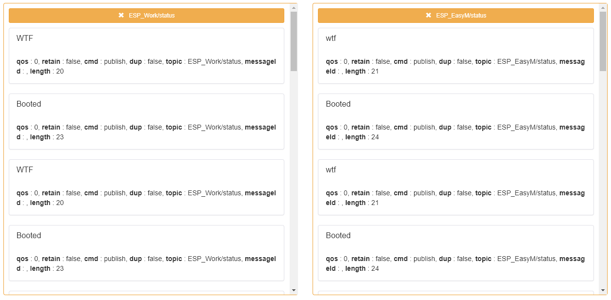Expand the last Booted message under ESP_EasyM/status

coord(455,252)
